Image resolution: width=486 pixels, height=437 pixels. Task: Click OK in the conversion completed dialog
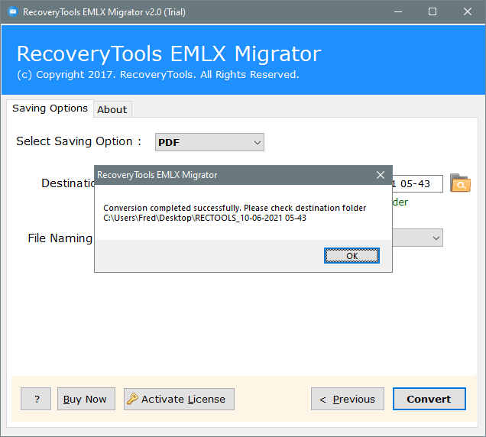click(x=352, y=256)
